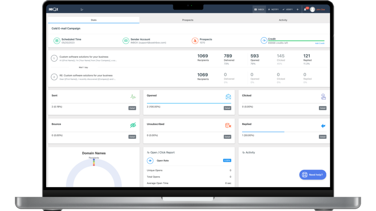Click the Sender Account envelope icon
Viewport: 376px width, 211px height.
click(x=126, y=41)
